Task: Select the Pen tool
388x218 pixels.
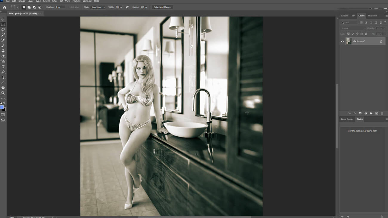Action: (x=3, y=72)
